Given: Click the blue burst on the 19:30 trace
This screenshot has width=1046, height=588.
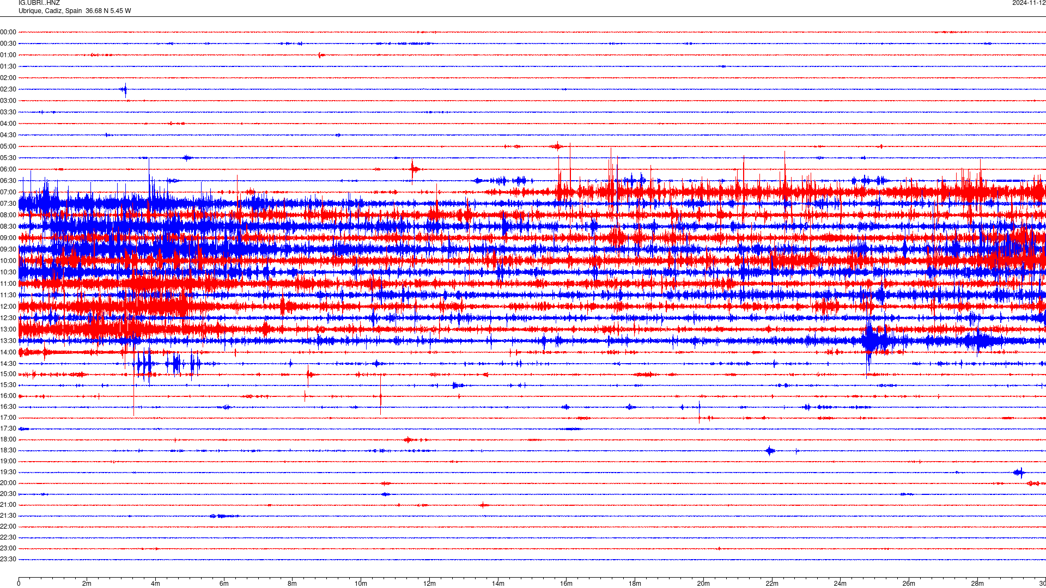Looking at the screenshot, I should [x=1019, y=472].
